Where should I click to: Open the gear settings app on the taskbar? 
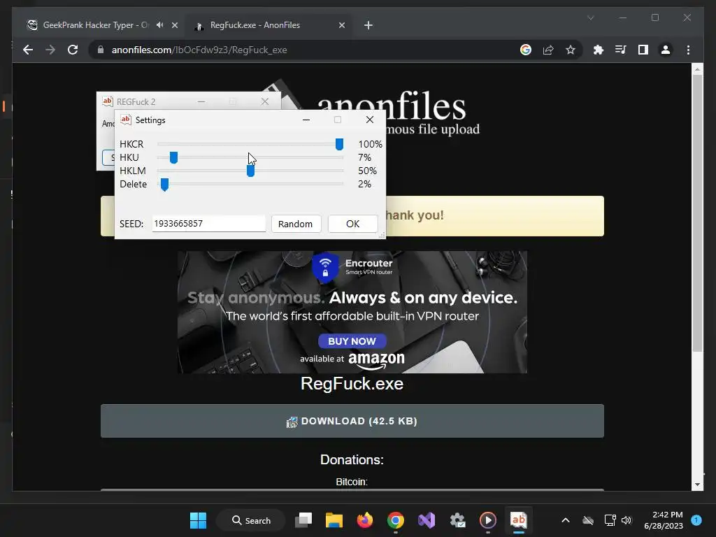457,520
